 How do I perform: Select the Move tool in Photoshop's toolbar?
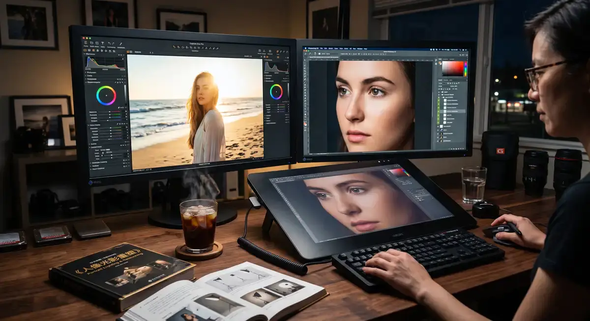tap(305, 60)
